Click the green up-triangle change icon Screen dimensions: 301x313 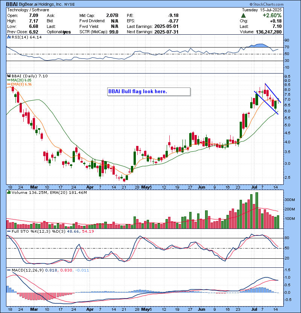coord(243,15)
